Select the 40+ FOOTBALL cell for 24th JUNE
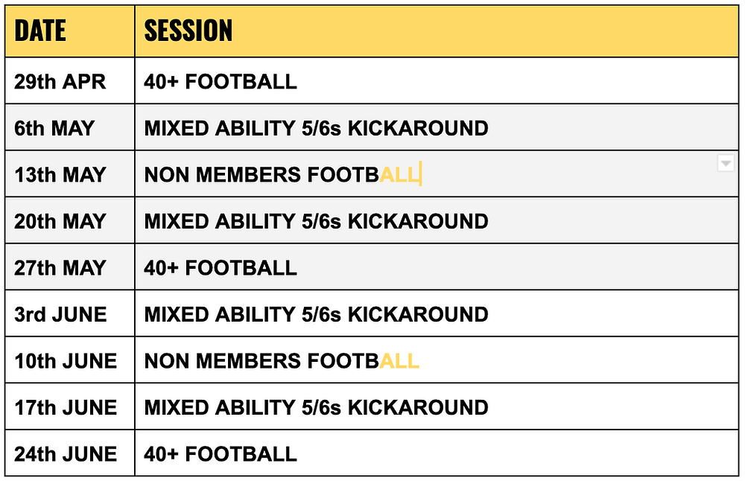This screenshot has width=745, height=481. coord(437,453)
